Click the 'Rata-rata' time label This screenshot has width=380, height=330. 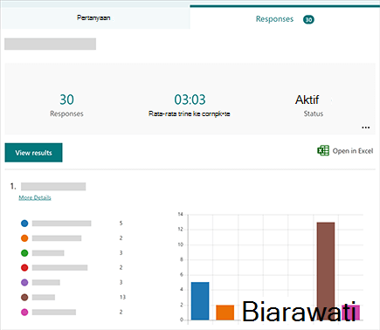(190, 113)
